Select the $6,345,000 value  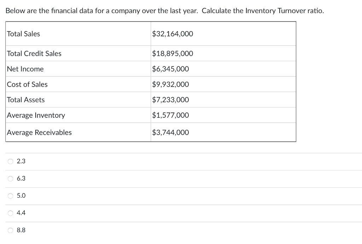pyautogui.click(x=171, y=69)
